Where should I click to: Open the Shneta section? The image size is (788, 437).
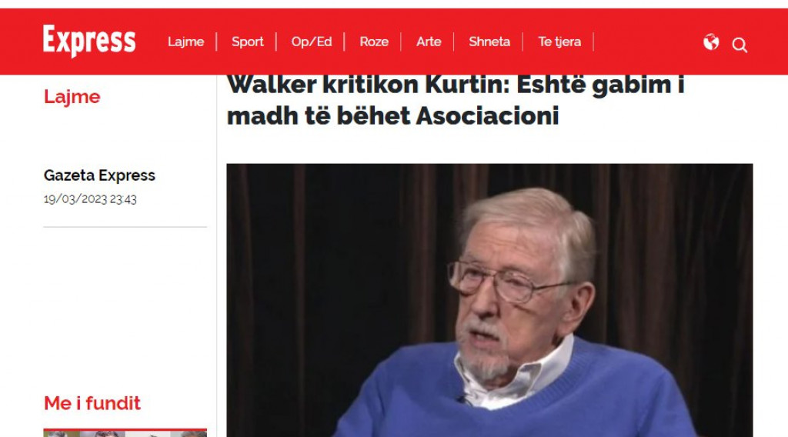pyautogui.click(x=489, y=42)
